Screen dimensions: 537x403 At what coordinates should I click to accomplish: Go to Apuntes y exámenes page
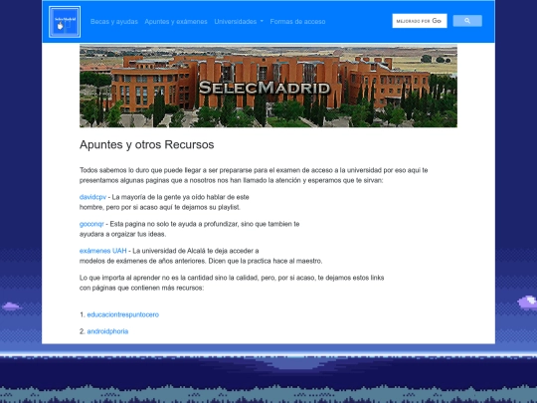coord(176,22)
